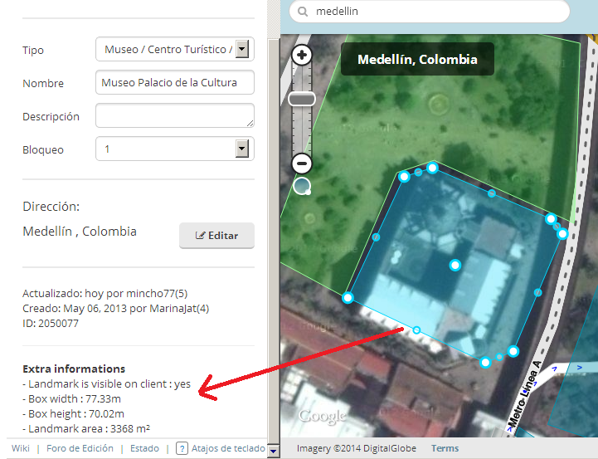Click the 'Imagery ©2014 DigitalGlobe' attribution text

[356, 448]
